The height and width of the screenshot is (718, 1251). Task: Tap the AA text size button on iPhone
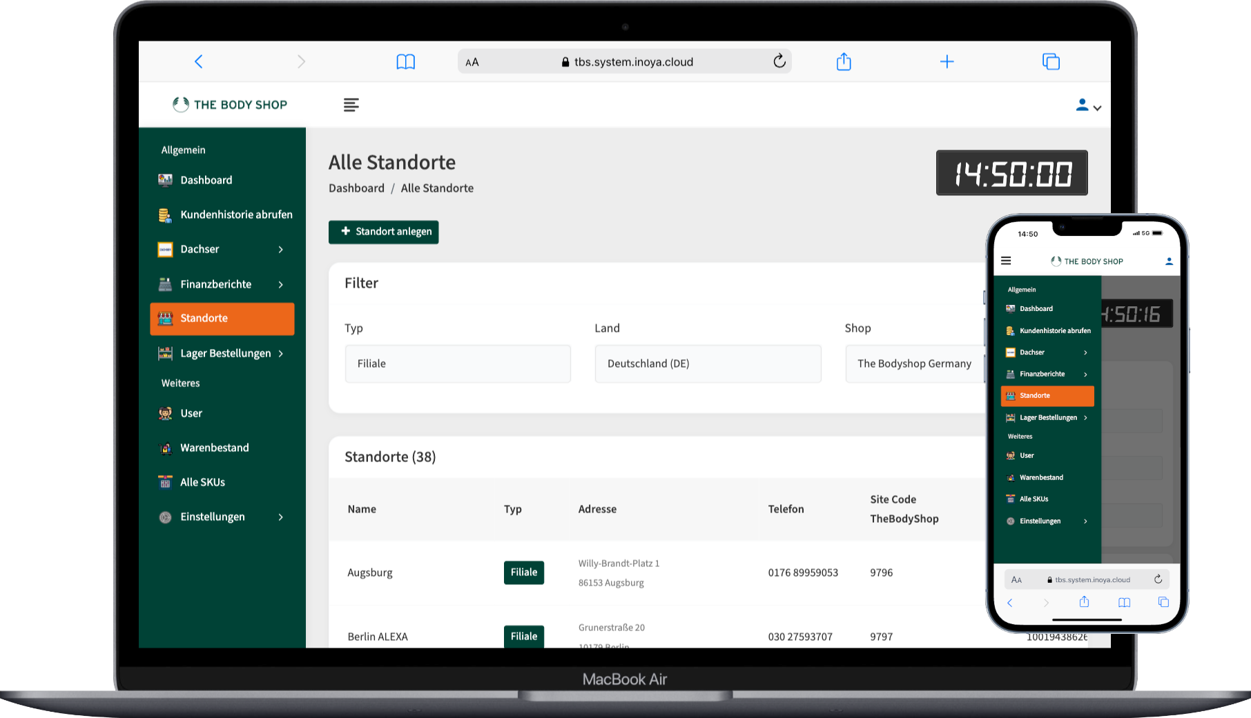1016,580
